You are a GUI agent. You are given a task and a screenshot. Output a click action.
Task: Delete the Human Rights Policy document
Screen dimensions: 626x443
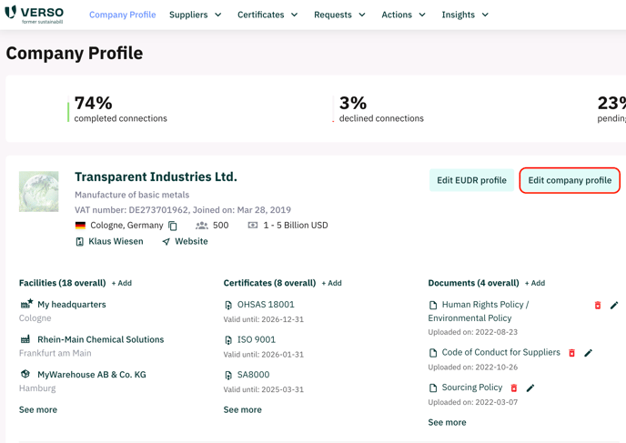coord(598,306)
